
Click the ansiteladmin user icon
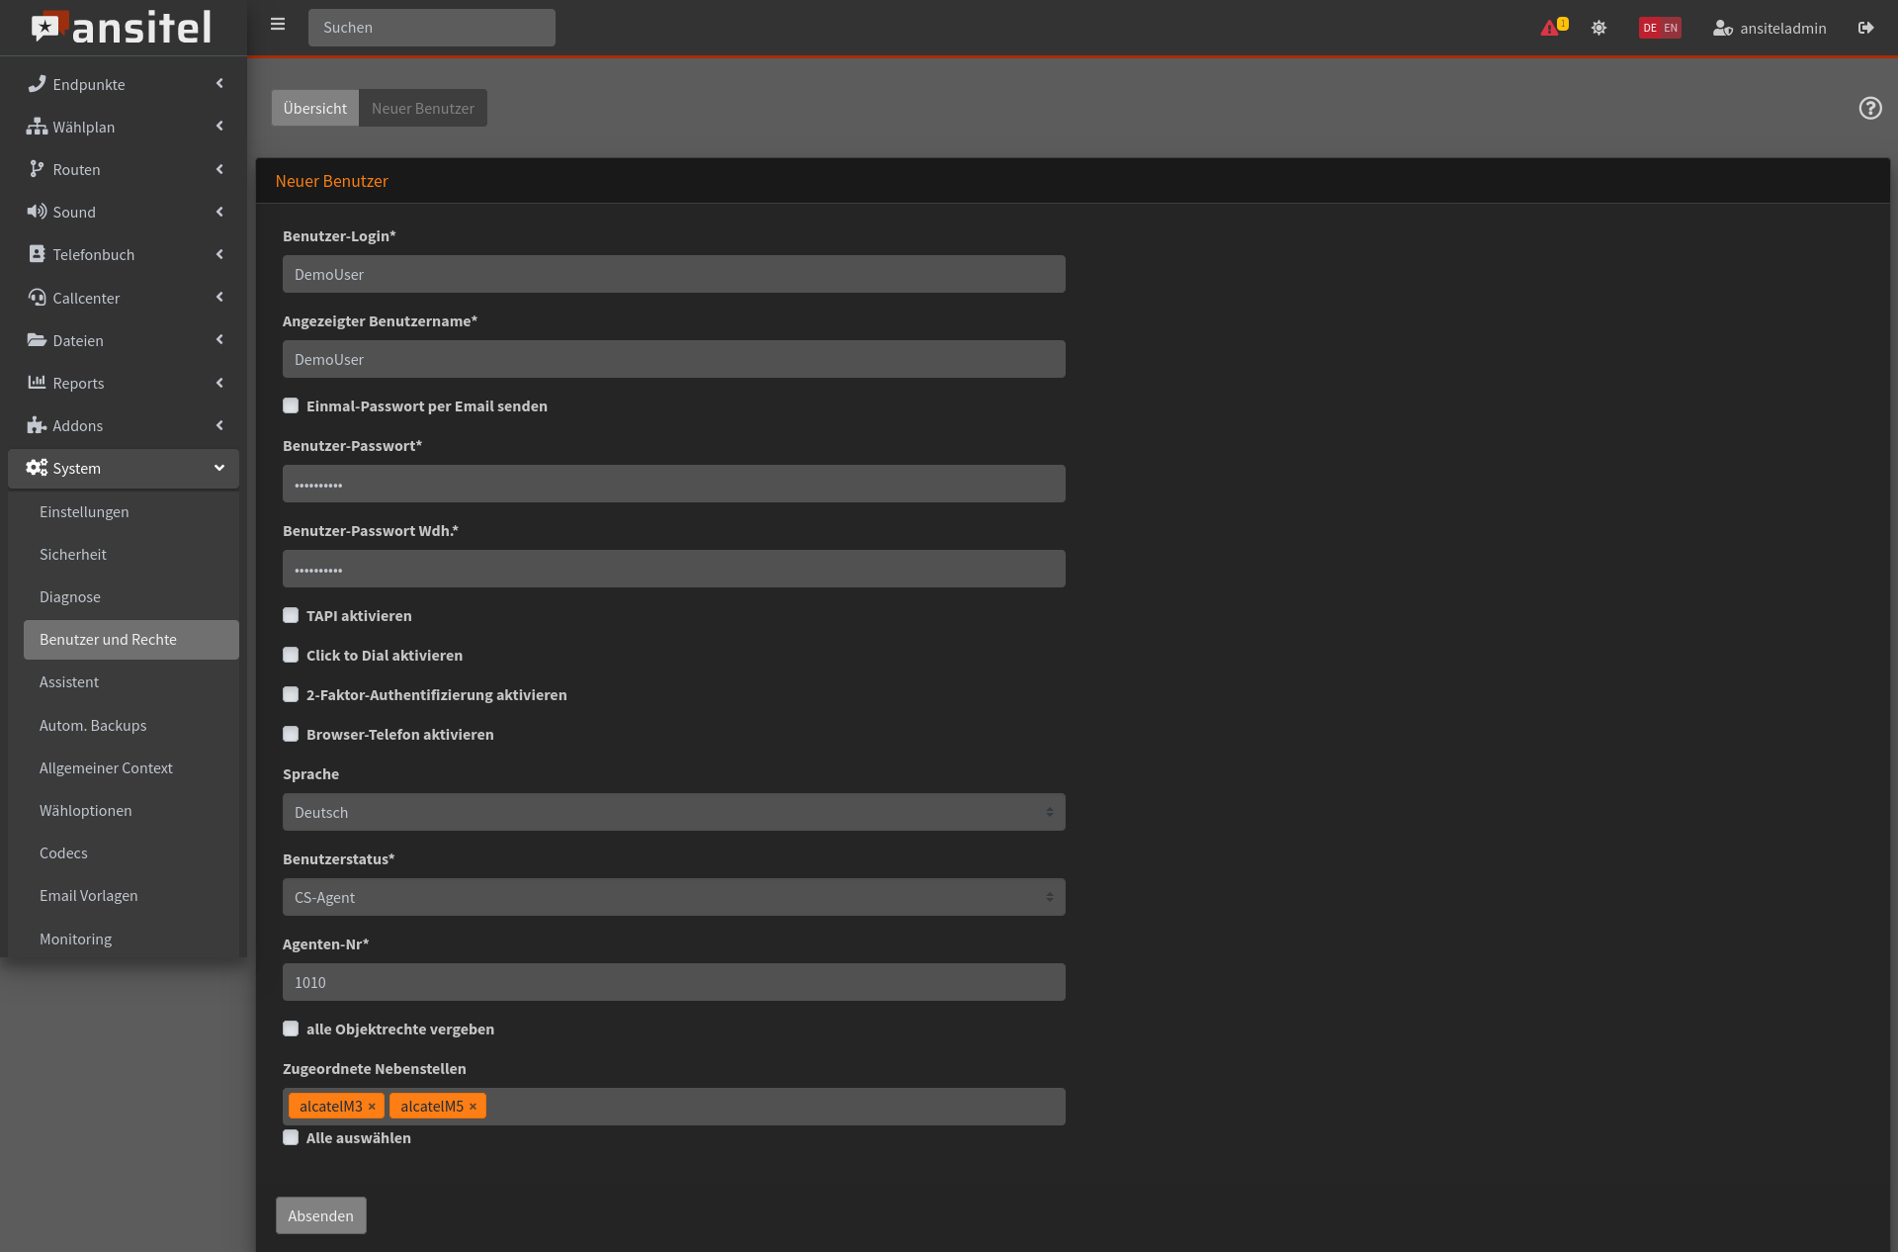[1722, 28]
